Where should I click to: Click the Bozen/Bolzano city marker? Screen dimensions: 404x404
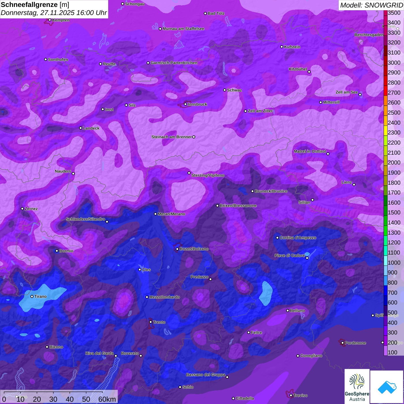pyautogui.click(x=177, y=249)
